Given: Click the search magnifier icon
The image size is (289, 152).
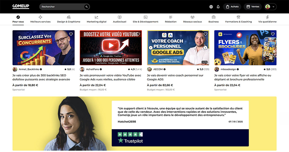Looking at the screenshot, I should (x=86, y=7).
